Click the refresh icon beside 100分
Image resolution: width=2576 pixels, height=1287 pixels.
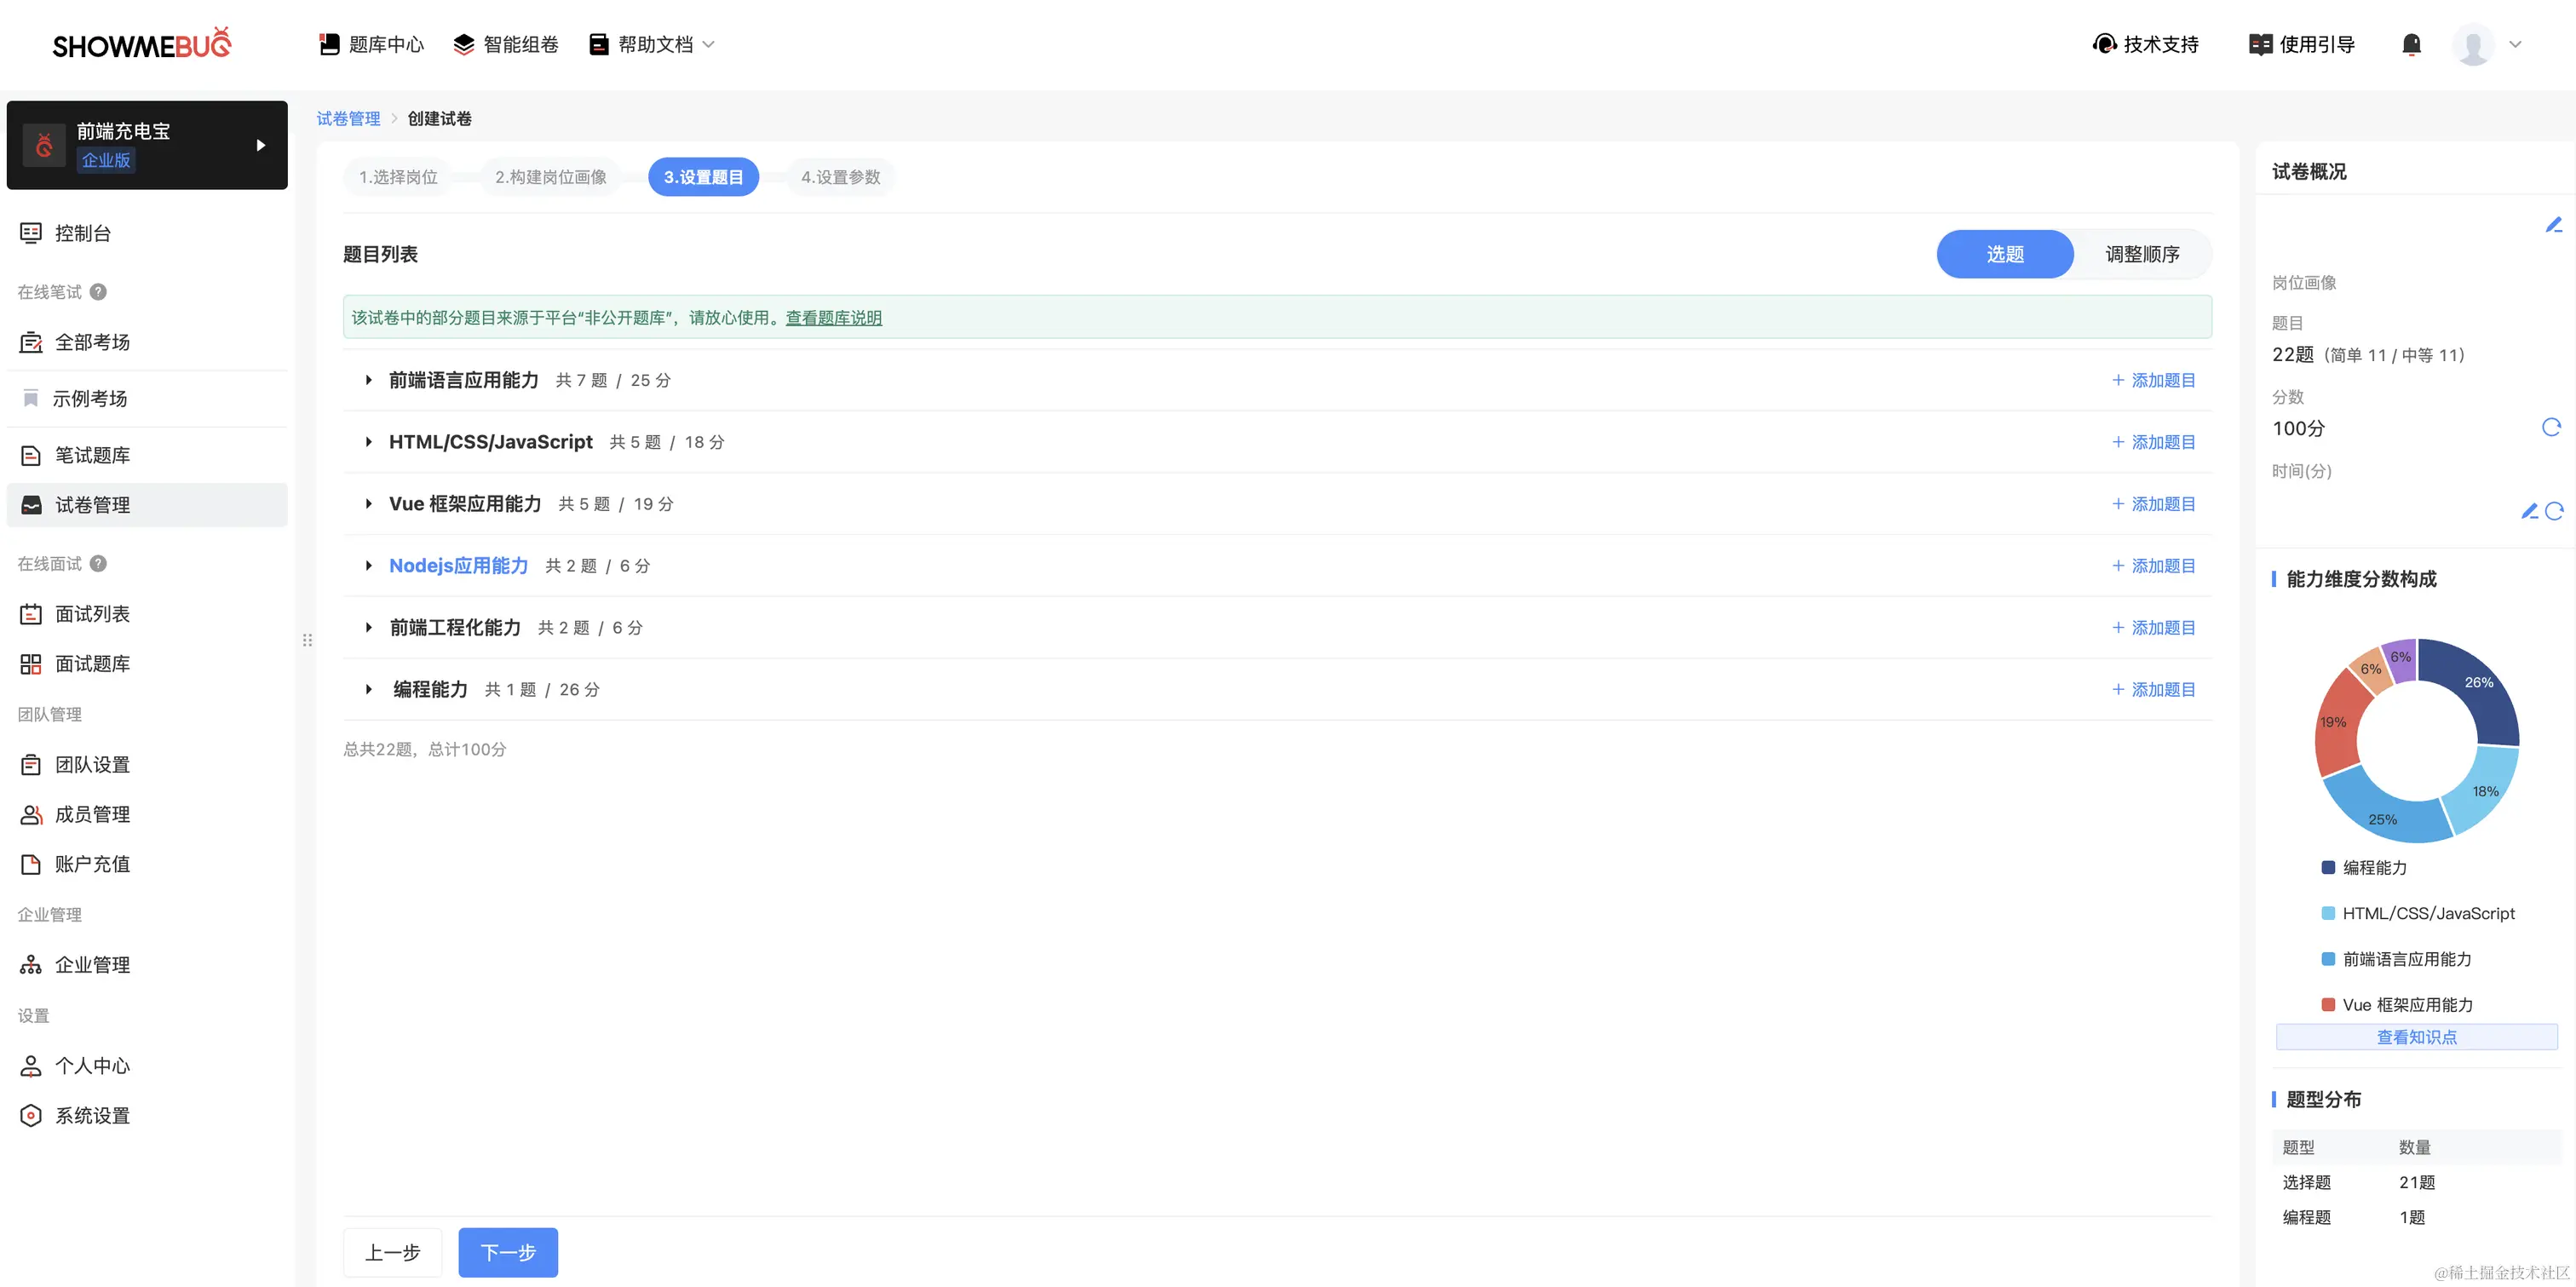2551,428
